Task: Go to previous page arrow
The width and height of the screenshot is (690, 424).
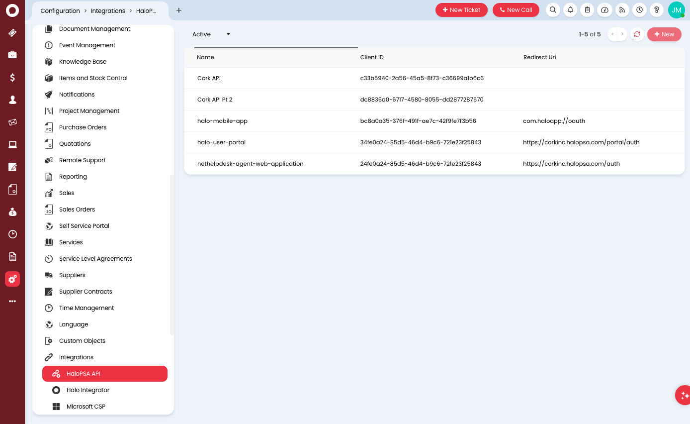Action: pyautogui.click(x=612, y=34)
